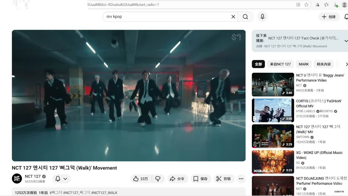This screenshot has width=348, height=196.
Task: Click the 合辑 playlist name line
Action: pos(291,46)
